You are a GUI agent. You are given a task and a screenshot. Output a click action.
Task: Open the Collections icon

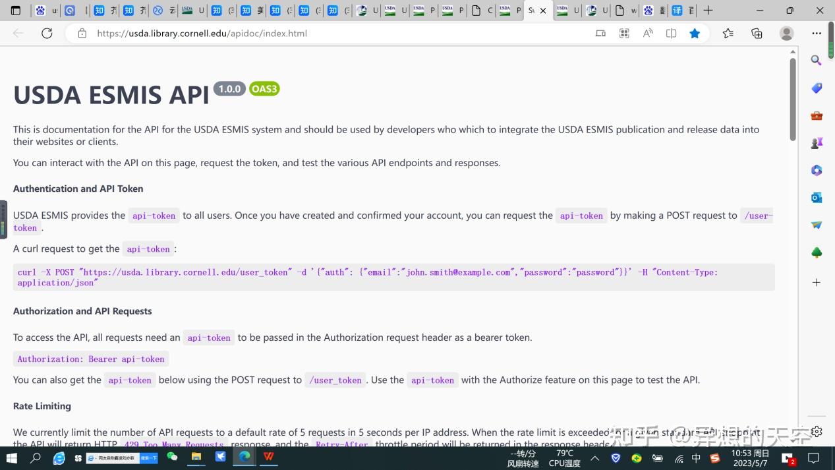click(757, 33)
